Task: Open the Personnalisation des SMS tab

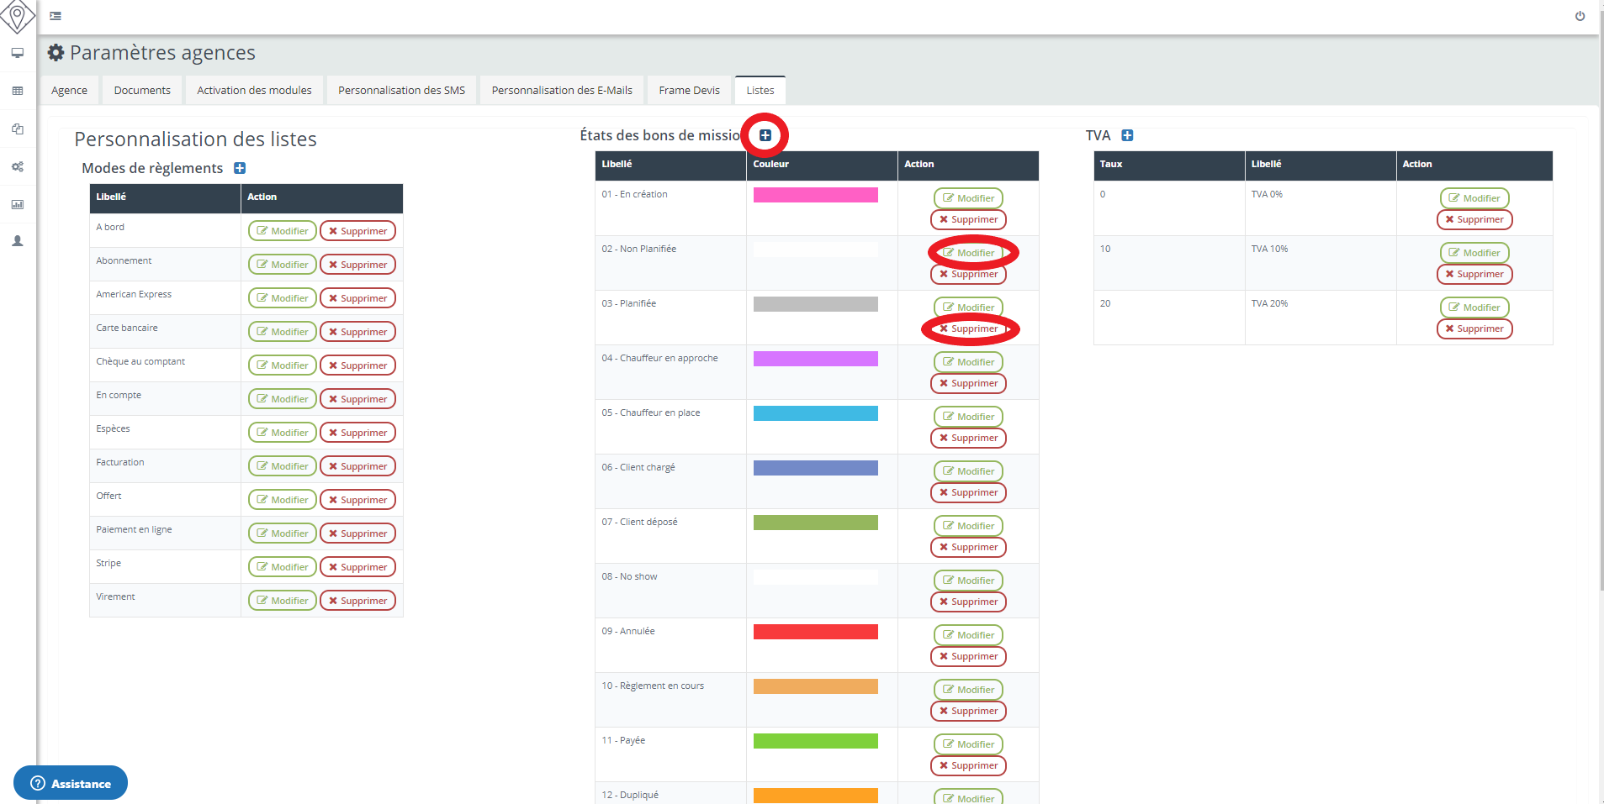Action: click(401, 90)
